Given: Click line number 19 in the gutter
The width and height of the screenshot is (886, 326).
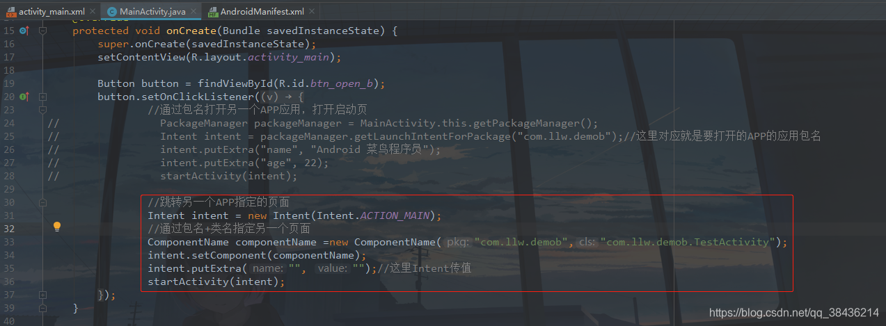Looking at the screenshot, I should (8, 83).
